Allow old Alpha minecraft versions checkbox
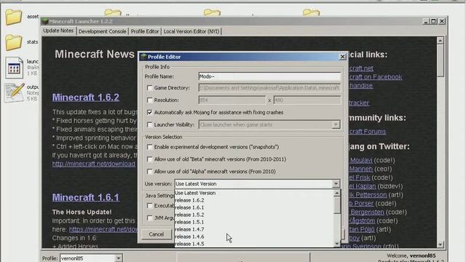 pyautogui.click(x=149, y=172)
